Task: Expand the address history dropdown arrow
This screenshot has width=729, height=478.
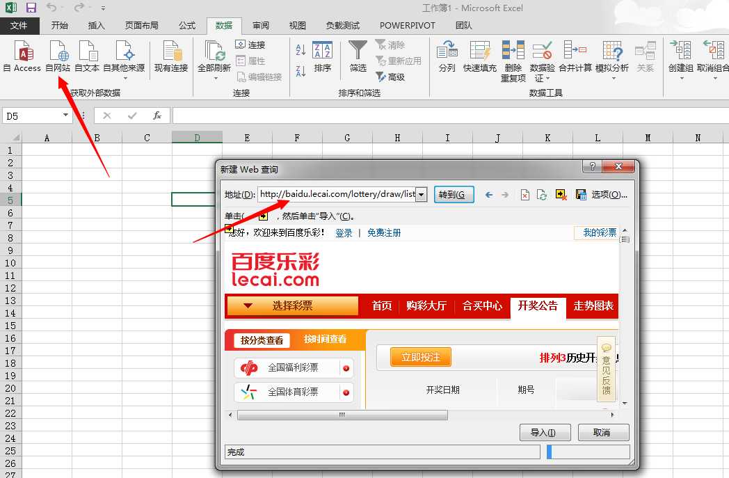Action: (x=422, y=194)
